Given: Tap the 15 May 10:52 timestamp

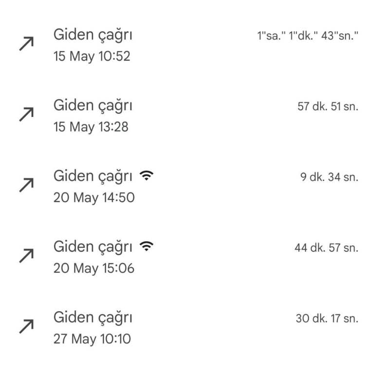Looking at the screenshot, I should pos(92,56).
